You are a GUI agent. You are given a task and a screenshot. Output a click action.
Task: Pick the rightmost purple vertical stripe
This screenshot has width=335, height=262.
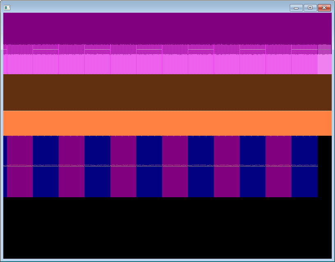click(278, 180)
